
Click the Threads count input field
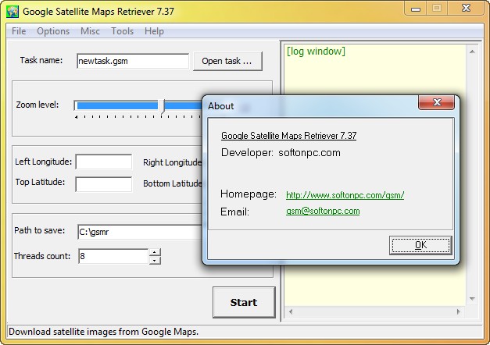click(113, 256)
